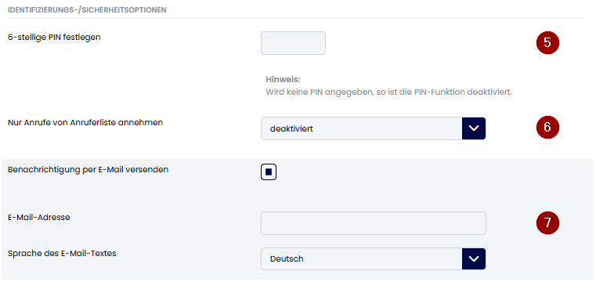Viewport: 596px width, 289px height.
Task: Select the 'Deutsch' value text
Action: point(287,259)
